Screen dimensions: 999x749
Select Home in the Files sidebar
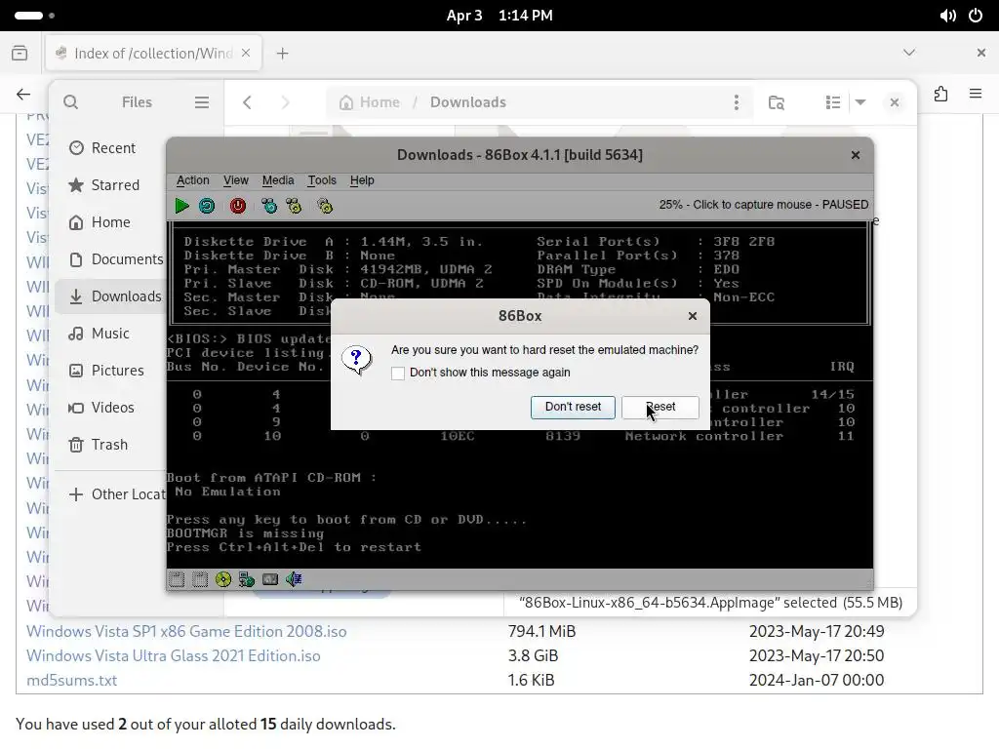coord(109,221)
